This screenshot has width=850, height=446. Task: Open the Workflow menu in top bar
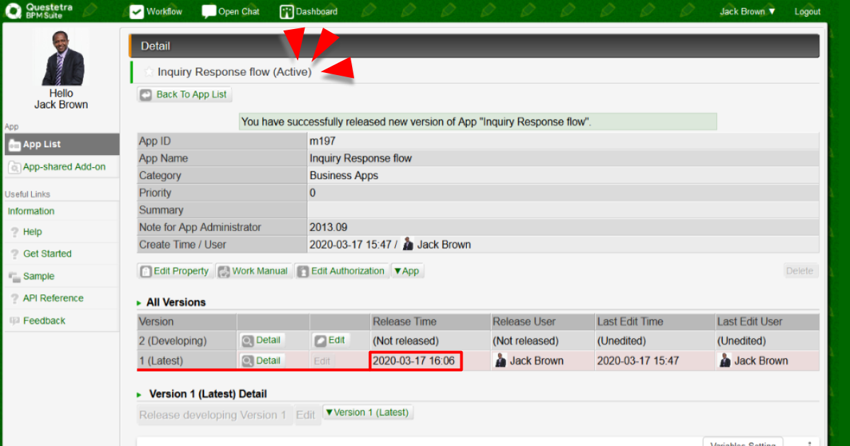coord(156,11)
